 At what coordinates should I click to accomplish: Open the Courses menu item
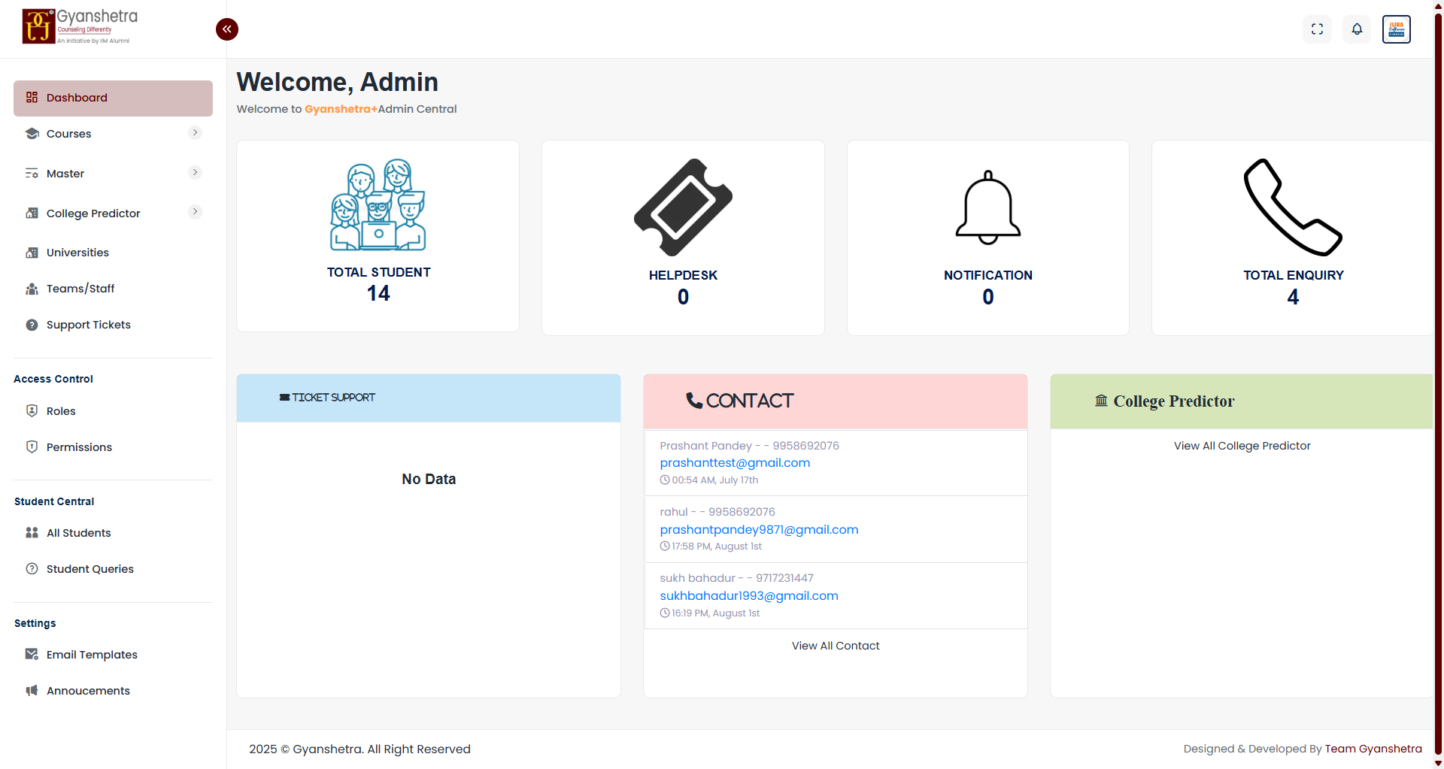coord(113,134)
